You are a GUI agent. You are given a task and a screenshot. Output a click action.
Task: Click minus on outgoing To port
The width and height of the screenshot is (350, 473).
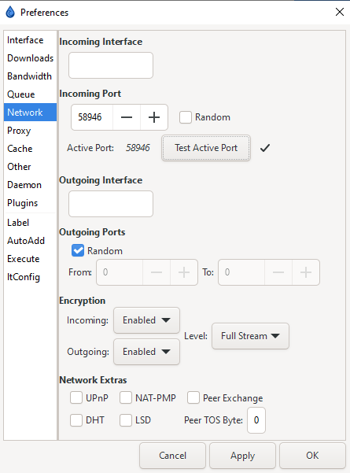pos(278,272)
